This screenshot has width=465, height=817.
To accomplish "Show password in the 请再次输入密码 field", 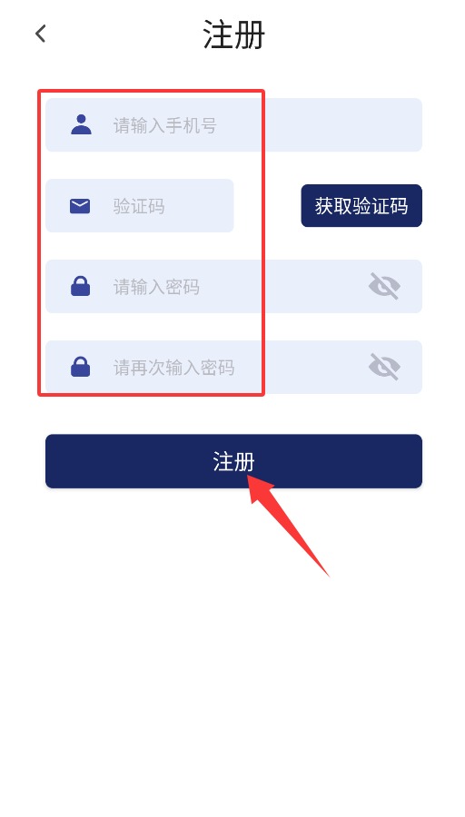I will pos(384,367).
